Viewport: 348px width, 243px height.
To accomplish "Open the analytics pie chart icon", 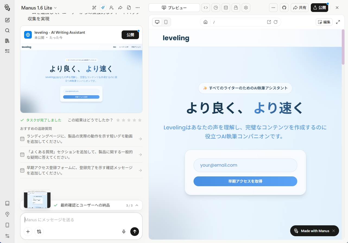I will (216, 8).
